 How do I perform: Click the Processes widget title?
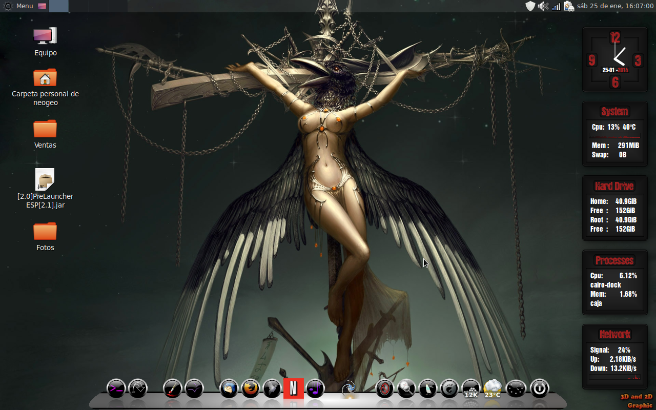[614, 260]
